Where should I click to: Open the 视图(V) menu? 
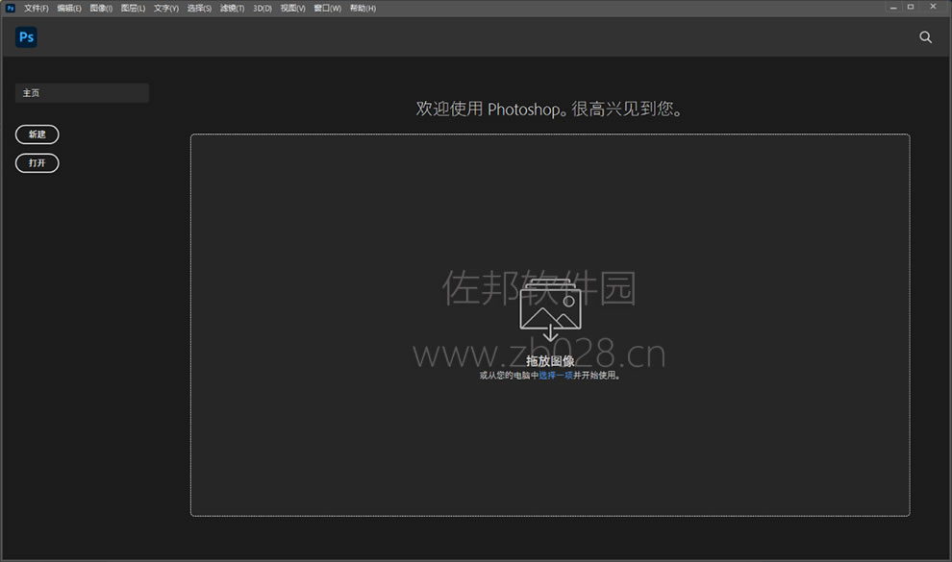tap(292, 8)
